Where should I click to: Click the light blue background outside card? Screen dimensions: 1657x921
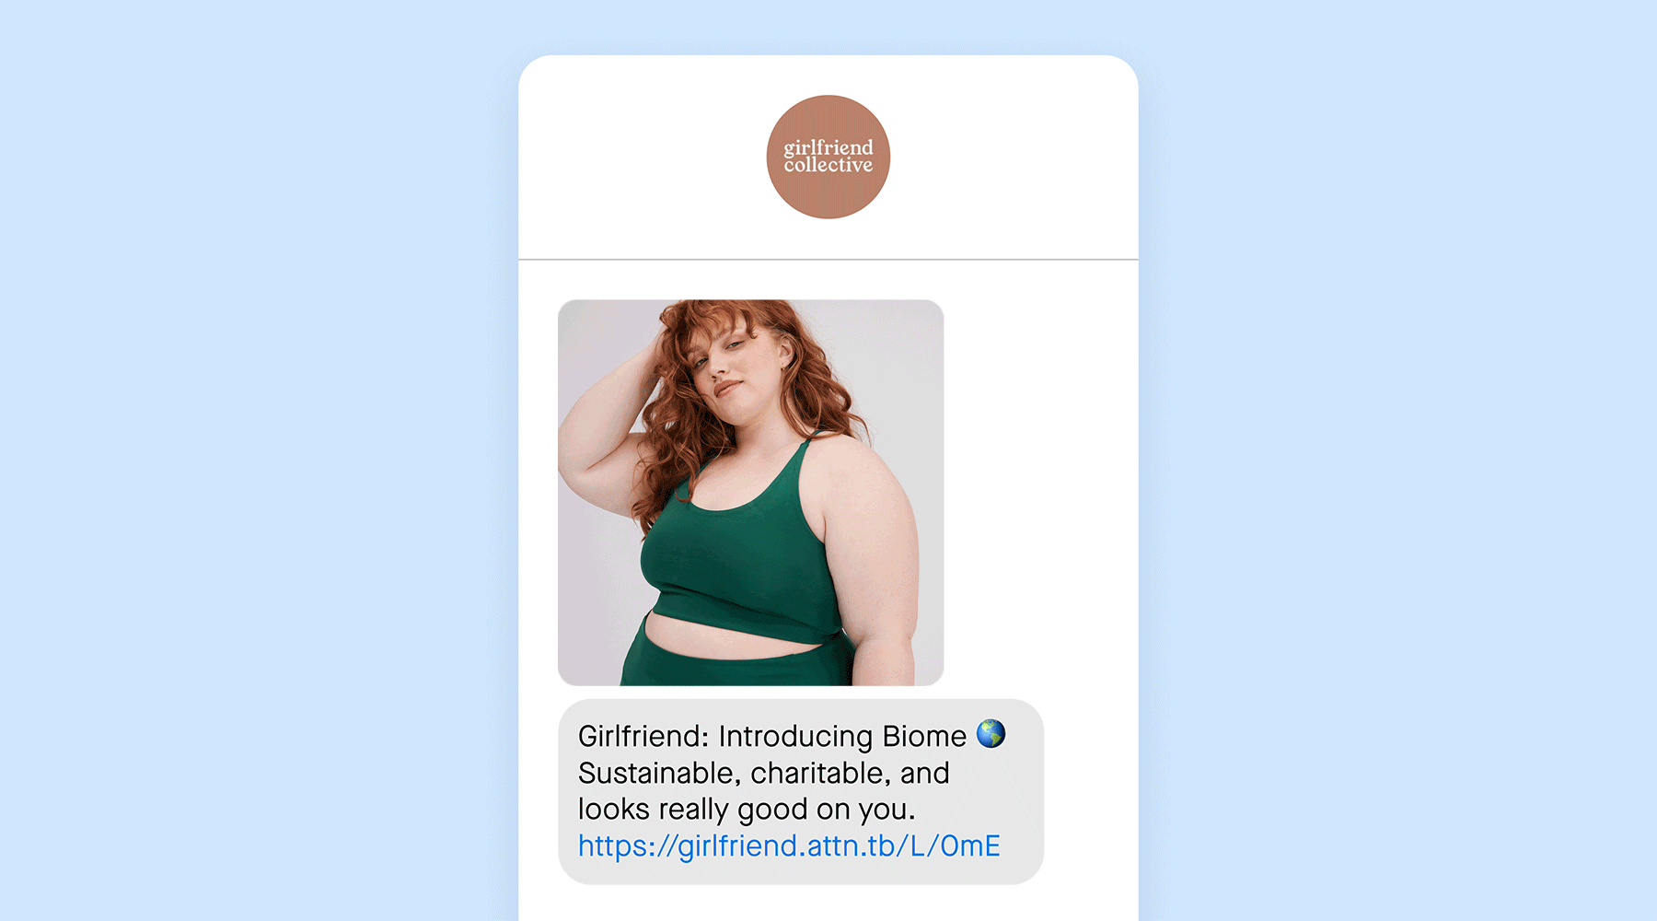pyautogui.click(x=258, y=460)
